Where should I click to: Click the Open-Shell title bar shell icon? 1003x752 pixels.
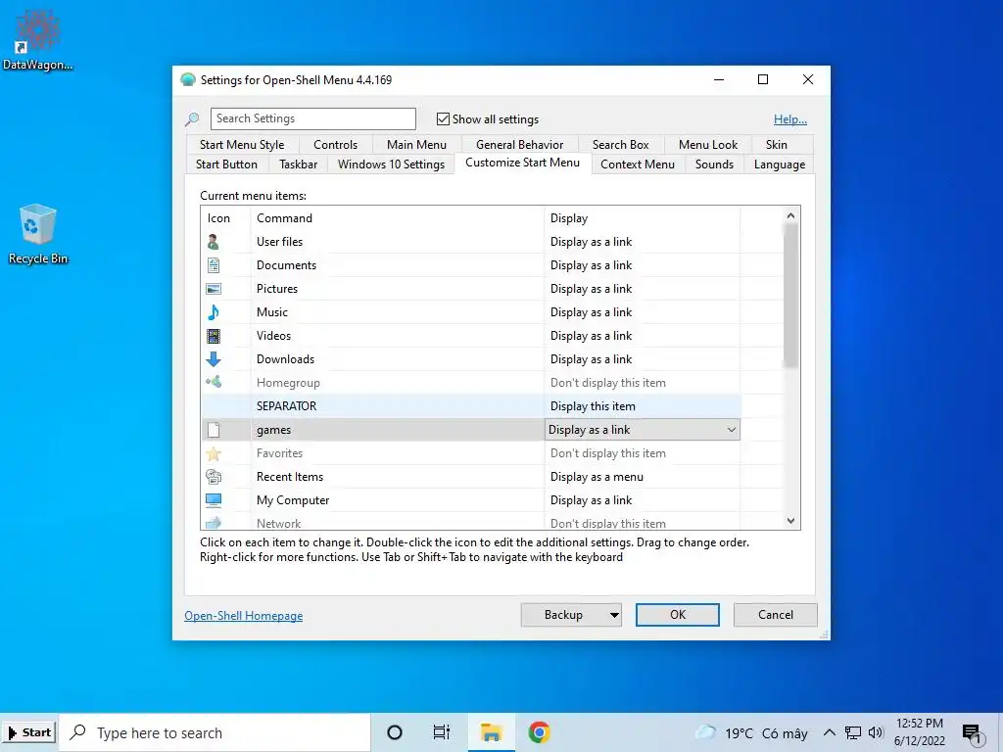coord(187,80)
